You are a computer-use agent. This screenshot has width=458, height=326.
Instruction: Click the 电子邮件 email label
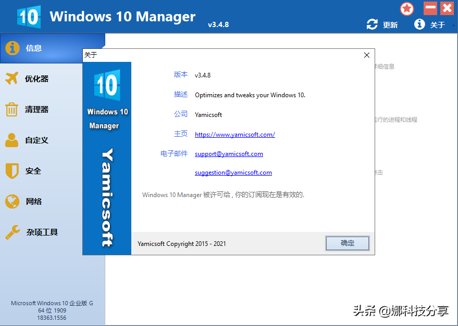coord(174,154)
